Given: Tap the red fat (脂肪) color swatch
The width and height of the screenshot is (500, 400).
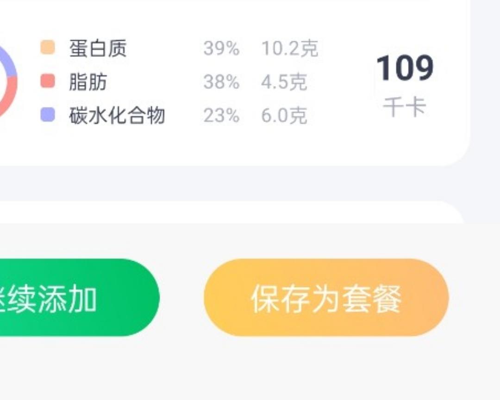Looking at the screenshot, I should (48, 81).
